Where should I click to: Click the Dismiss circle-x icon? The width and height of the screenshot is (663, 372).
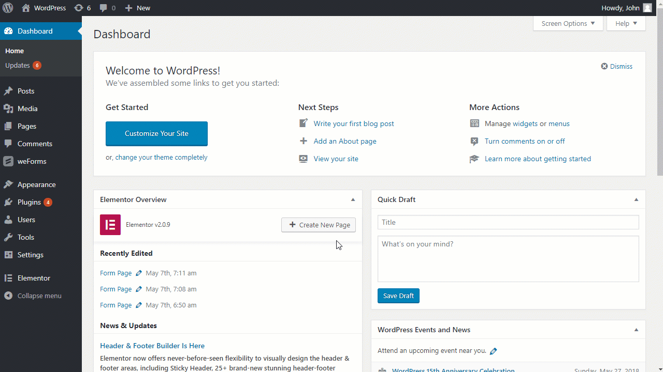604,66
